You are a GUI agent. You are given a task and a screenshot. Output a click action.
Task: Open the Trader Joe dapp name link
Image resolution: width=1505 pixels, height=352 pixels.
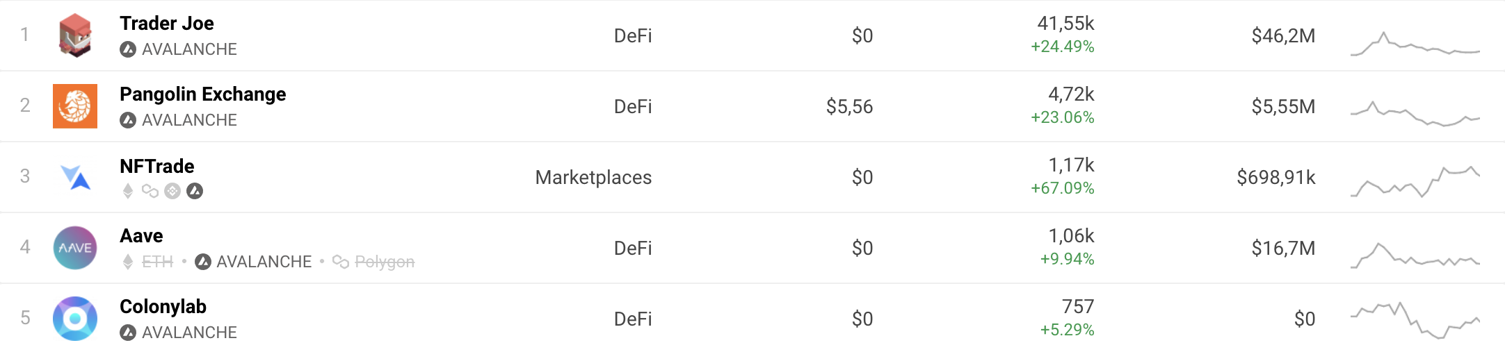tap(167, 24)
